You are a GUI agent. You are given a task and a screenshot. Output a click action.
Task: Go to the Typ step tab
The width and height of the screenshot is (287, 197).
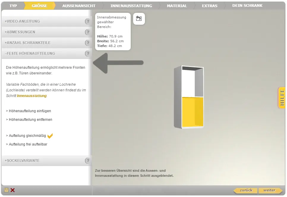[13, 6]
